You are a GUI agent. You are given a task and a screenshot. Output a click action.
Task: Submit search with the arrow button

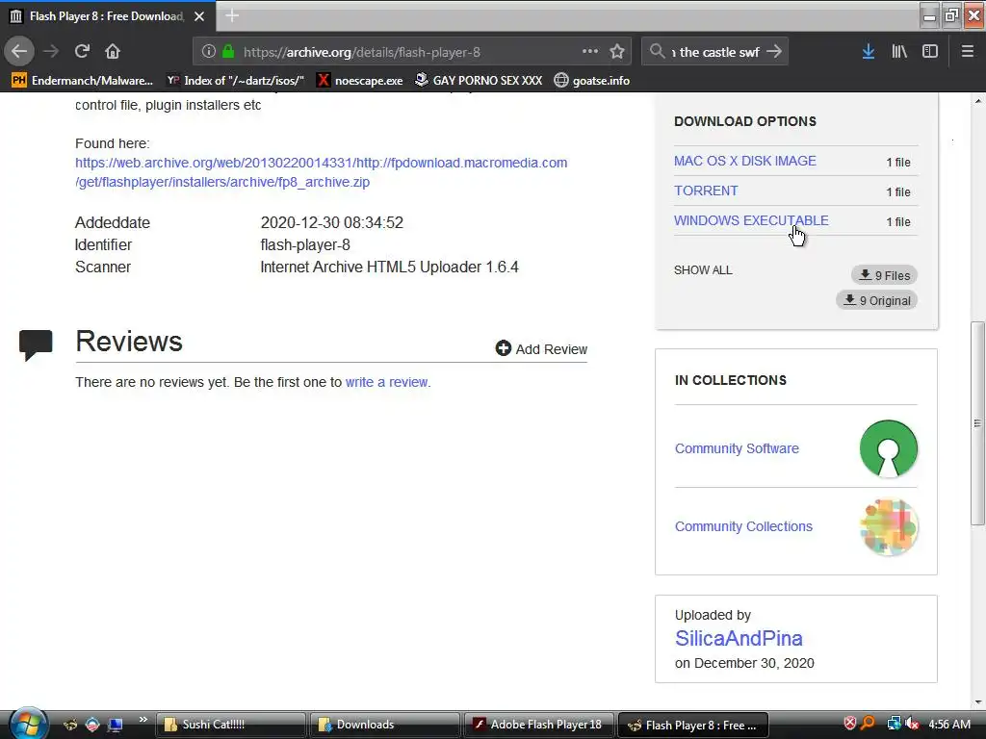[x=774, y=52]
